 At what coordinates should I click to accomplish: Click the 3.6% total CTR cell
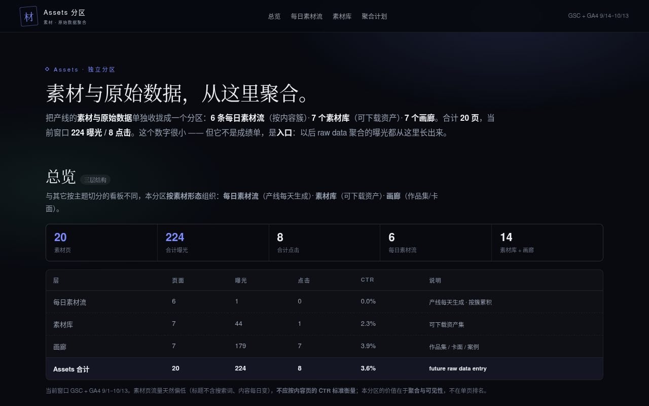(x=368, y=368)
